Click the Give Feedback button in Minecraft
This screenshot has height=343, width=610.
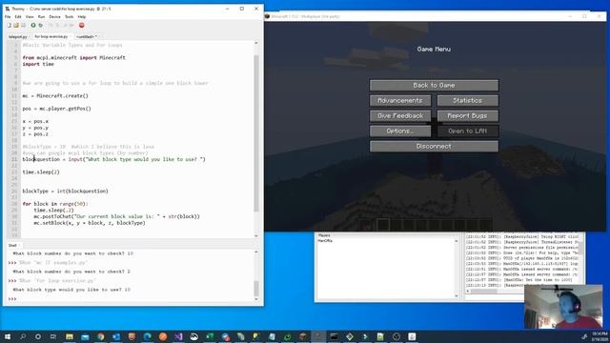pos(400,115)
